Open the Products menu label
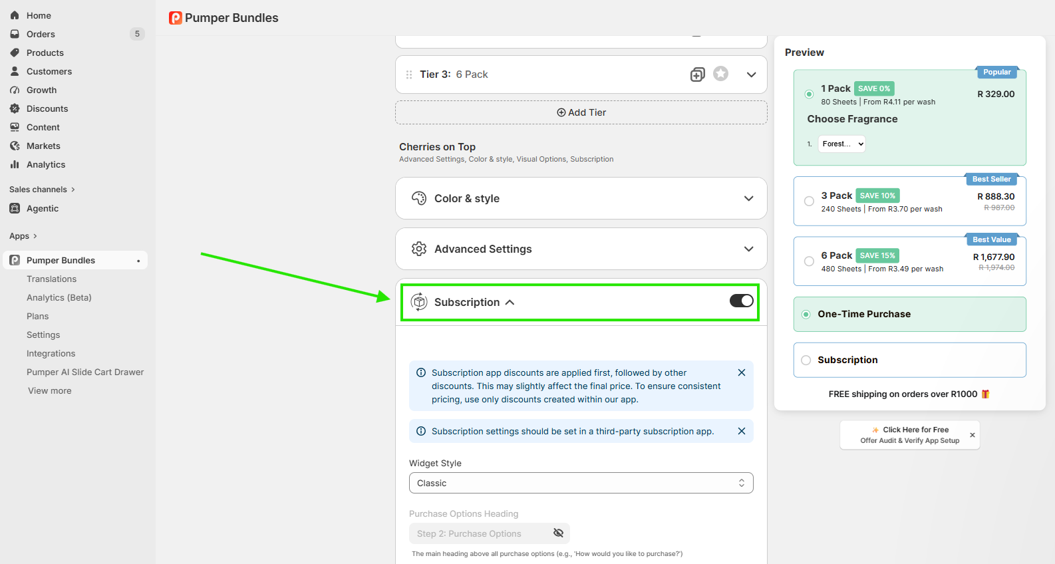 (45, 53)
